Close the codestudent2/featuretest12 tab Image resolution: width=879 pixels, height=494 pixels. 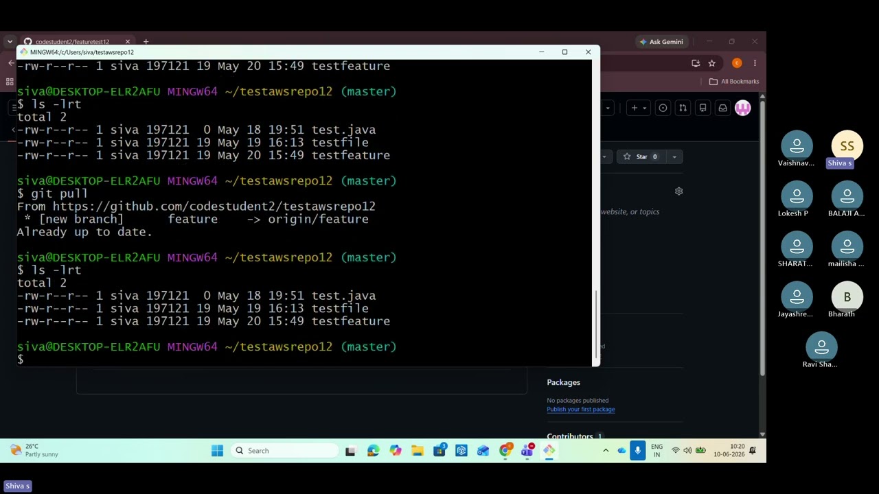coord(127,42)
